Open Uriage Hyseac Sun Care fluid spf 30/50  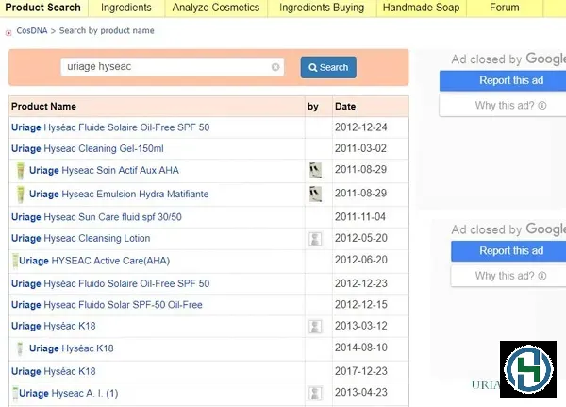[96, 217]
